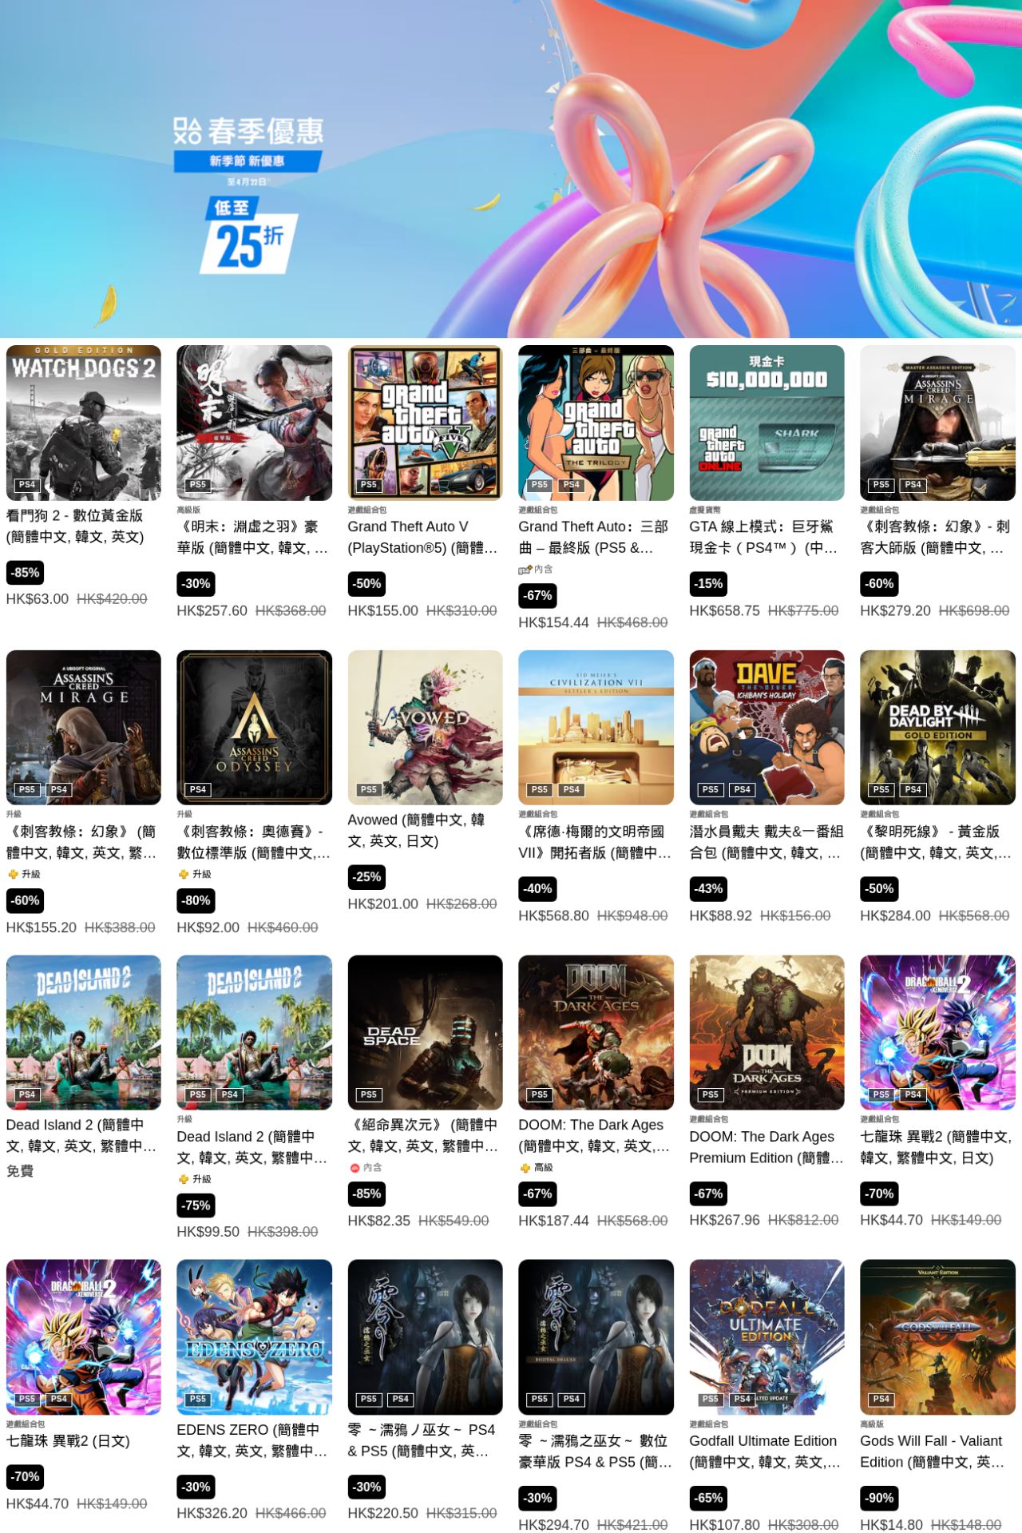1022x1533 pixels.
Task: Click the PS4 badge on Gods Will Fall
Action: pos(881,1399)
